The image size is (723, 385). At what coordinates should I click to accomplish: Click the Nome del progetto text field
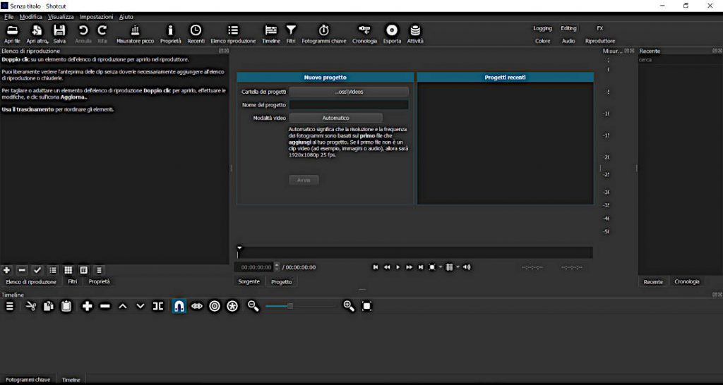[349, 105]
